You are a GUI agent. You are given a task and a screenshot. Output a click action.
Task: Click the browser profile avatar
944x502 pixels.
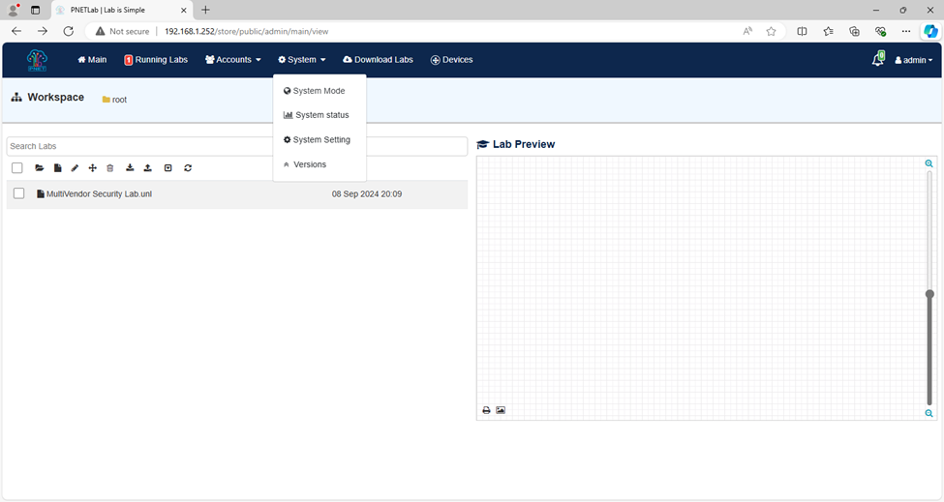(14, 10)
